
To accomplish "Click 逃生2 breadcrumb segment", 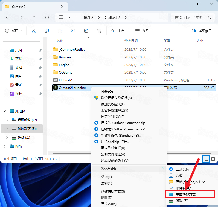I will (x=88, y=17).
